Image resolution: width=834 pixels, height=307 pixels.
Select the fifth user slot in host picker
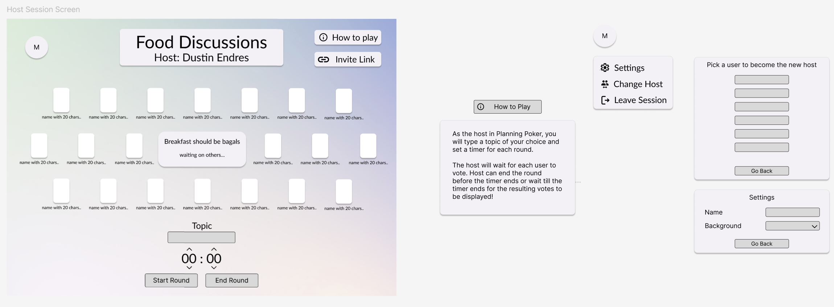(762, 134)
